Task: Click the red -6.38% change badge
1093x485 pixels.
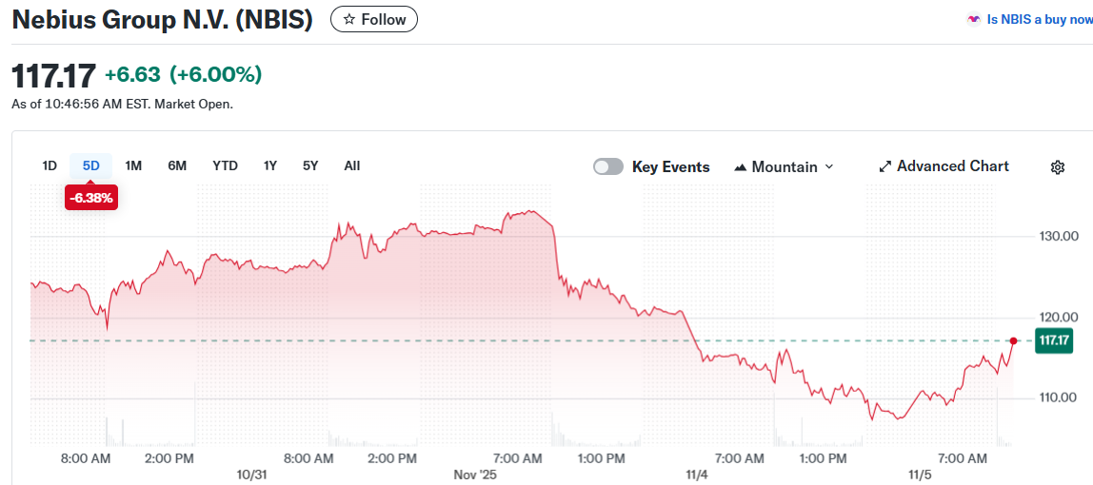Action: (x=91, y=198)
